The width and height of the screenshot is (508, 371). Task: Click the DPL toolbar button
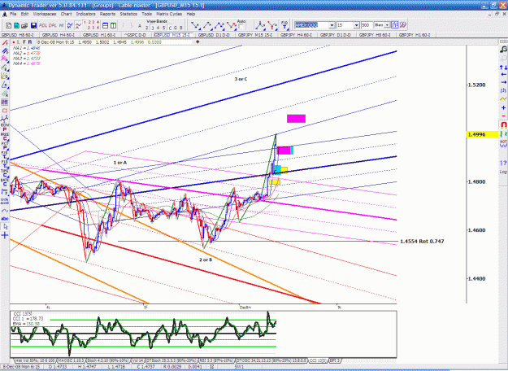53,25
